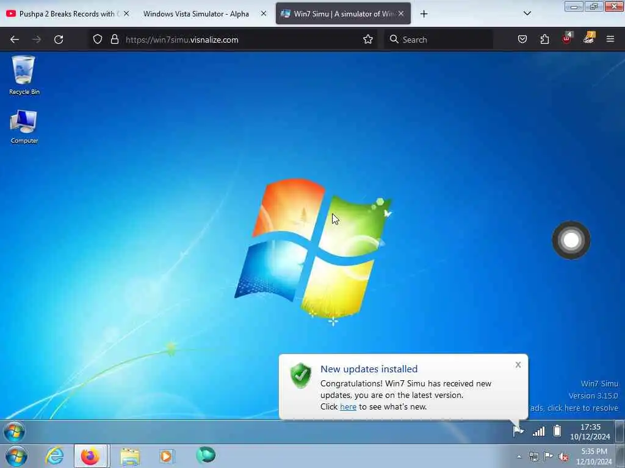Show hidden icons in the system tray

[x=519, y=457]
